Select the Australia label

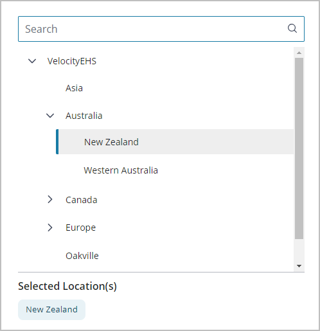[x=84, y=116]
